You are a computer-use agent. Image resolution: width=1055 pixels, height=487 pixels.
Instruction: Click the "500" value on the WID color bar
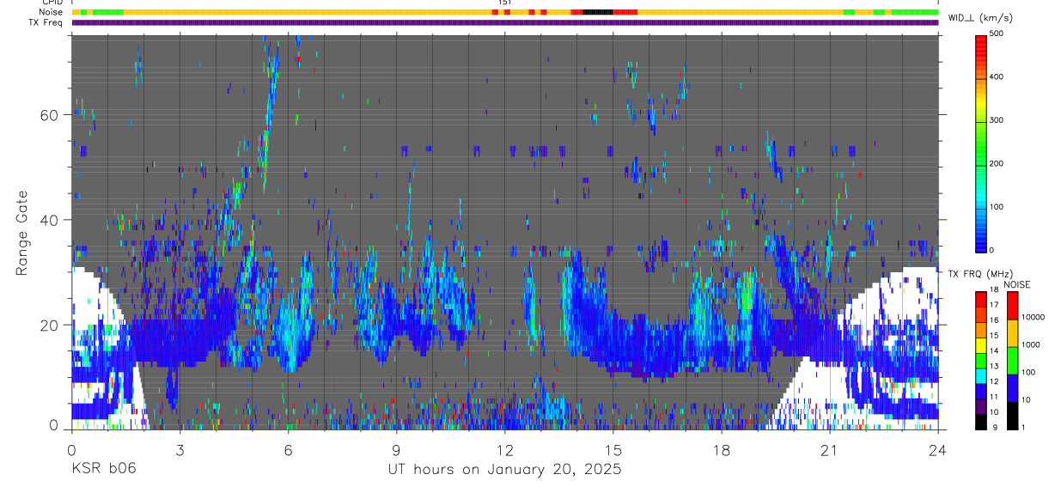[997, 33]
